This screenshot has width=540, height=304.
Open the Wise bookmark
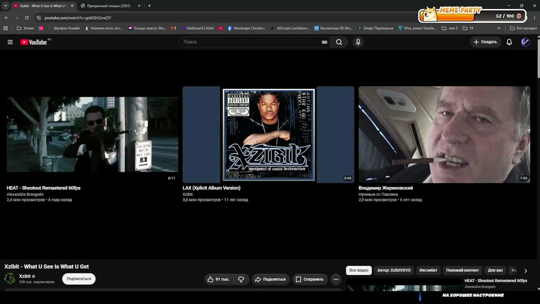pyautogui.click(x=417, y=28)
